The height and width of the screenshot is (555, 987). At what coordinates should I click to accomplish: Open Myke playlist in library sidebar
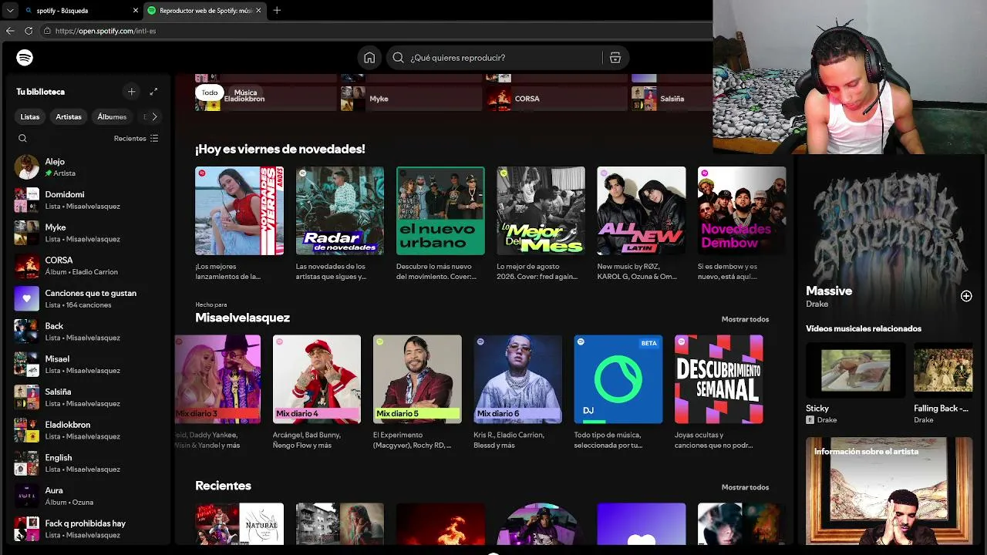pyautogui.click(x=87, y=233)
